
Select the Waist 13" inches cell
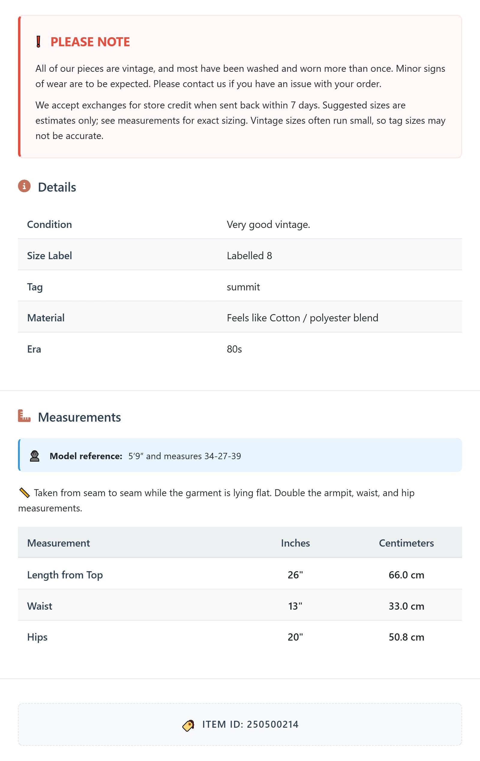[295, 606]
